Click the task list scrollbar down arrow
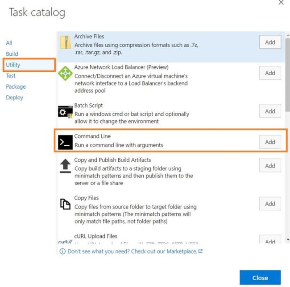The height and width of the screenshot is (287, 290). [x=288, y=240]
